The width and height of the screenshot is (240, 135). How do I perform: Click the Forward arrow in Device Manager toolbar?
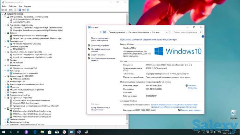coord(6,10)
